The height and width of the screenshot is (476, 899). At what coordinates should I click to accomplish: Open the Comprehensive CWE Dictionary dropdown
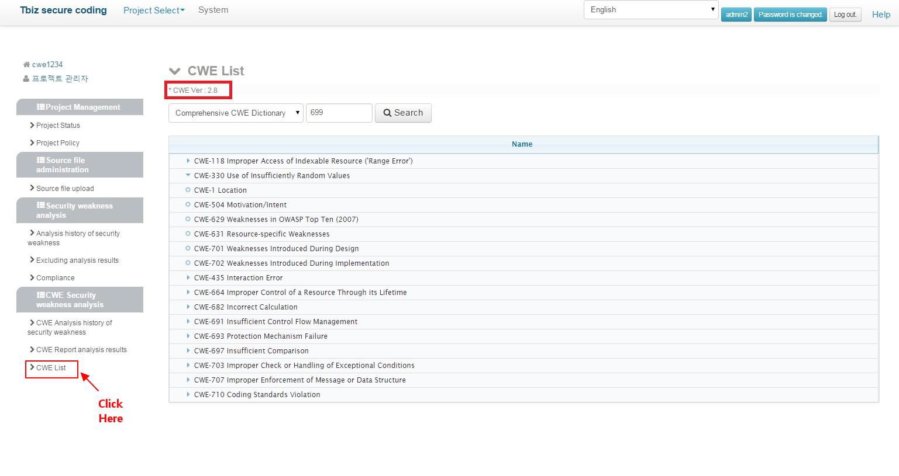(x=236, y=113)
